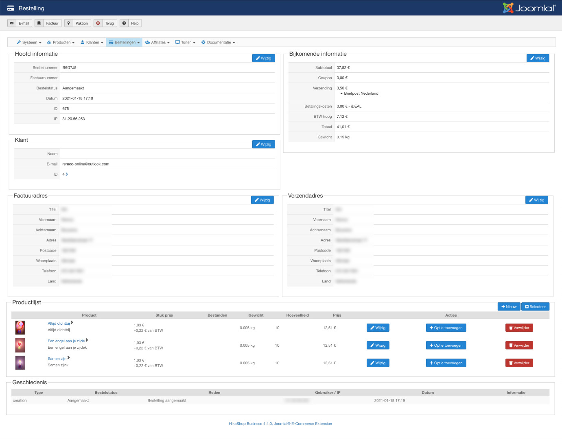This screenshot has height=439, width=562.
Task: Edit Hoofd informatie with Wijzig button
Action: pos(263,58)
